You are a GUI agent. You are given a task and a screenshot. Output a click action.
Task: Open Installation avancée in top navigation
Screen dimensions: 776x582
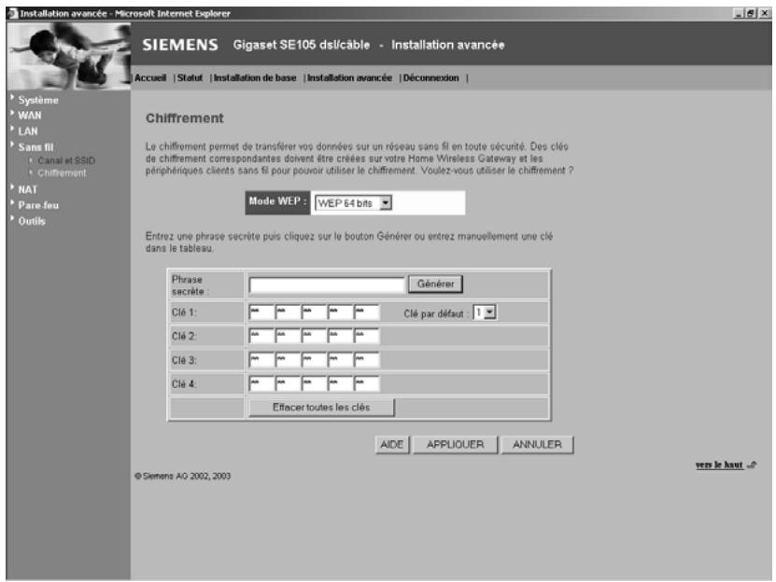[349, 78]
